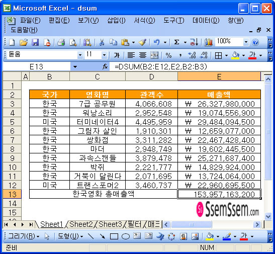Toggle center text alignment

click(143, 55)
